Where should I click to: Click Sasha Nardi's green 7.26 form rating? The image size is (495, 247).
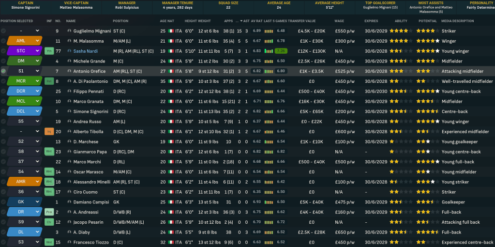280,51
